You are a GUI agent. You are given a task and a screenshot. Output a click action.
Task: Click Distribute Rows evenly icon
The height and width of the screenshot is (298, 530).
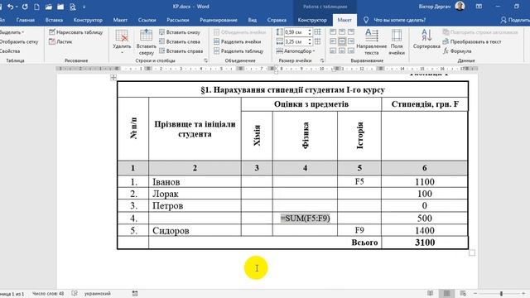318,32
